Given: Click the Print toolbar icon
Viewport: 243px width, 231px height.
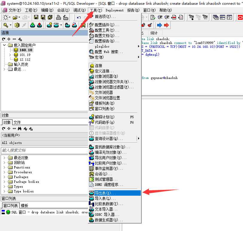Looking at the screenshot, I should click(58, 17).
